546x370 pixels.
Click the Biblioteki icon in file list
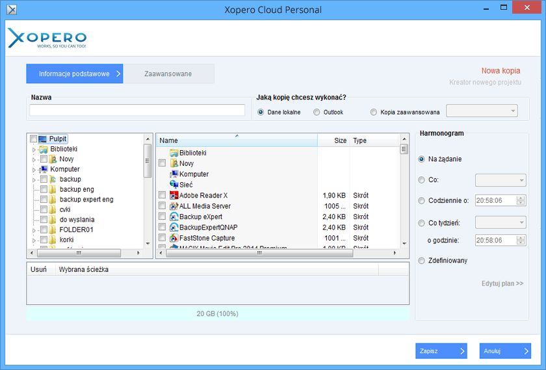(174, 153)
